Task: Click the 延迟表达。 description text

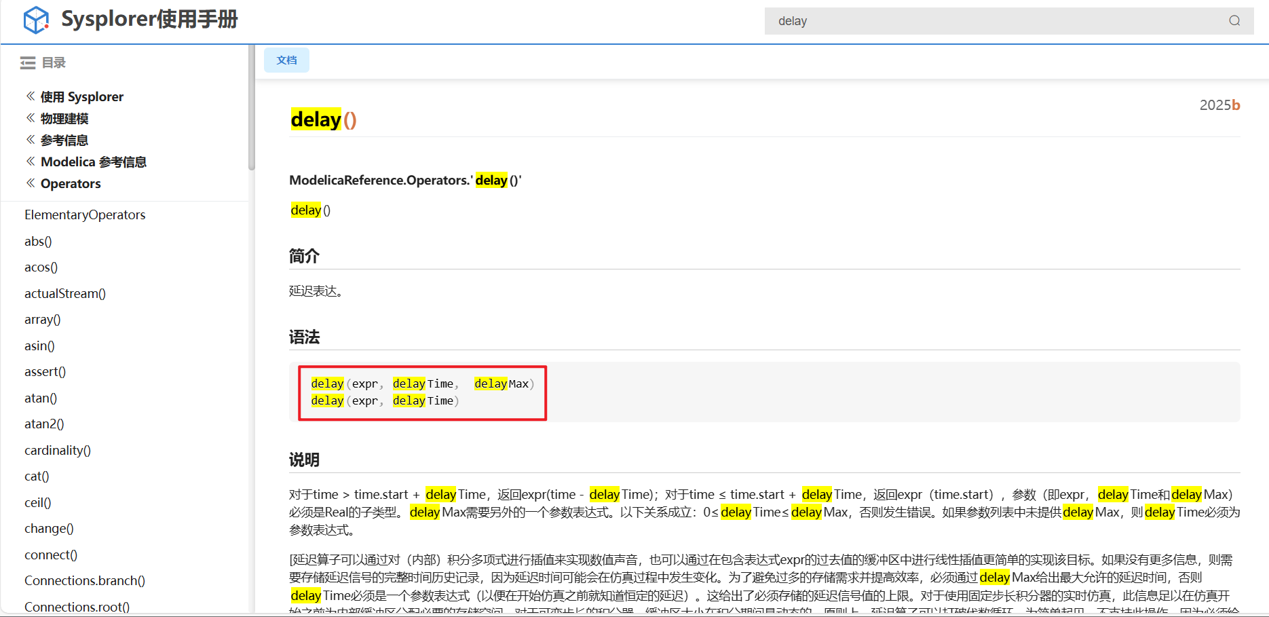Action: pyautogui.click(x=316, y=291)
